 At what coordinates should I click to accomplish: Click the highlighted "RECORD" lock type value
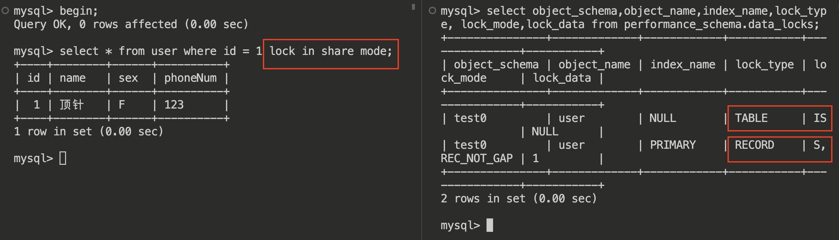click(754, 145)
